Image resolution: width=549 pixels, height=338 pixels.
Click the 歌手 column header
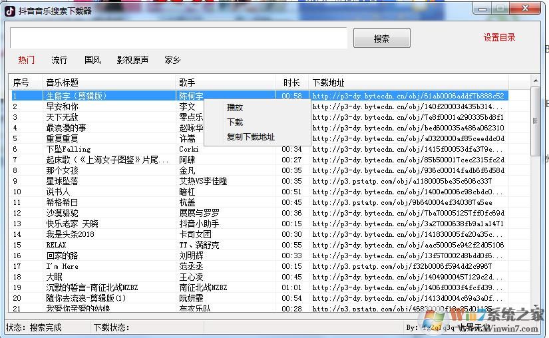226,83
